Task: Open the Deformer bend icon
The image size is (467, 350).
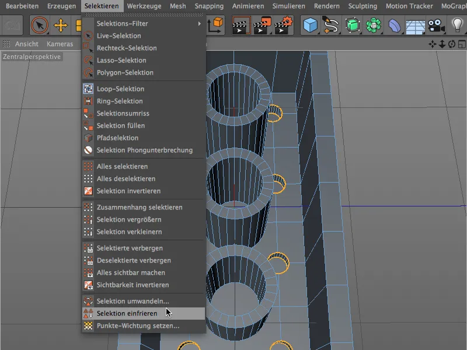Action: 395,26
